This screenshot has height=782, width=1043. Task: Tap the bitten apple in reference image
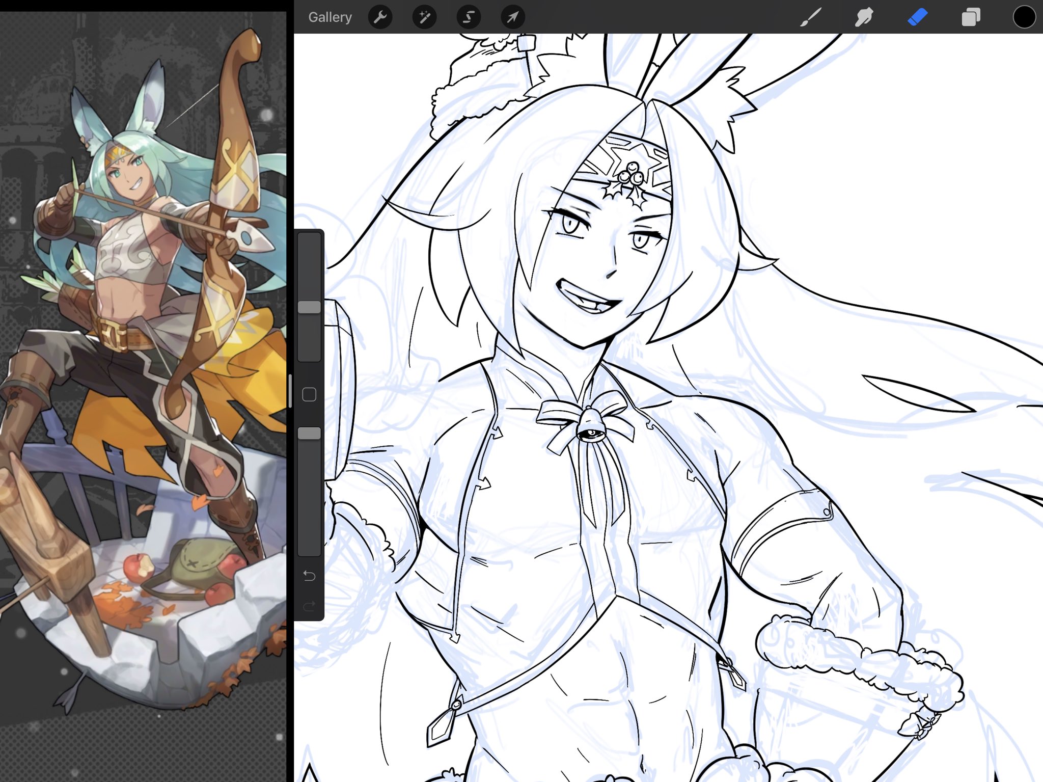(x=138, y=567)
